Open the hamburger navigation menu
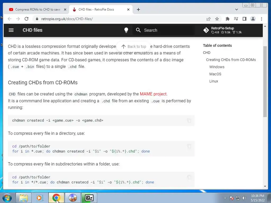Viewport: 271px width, 203px height. point(11,30)
